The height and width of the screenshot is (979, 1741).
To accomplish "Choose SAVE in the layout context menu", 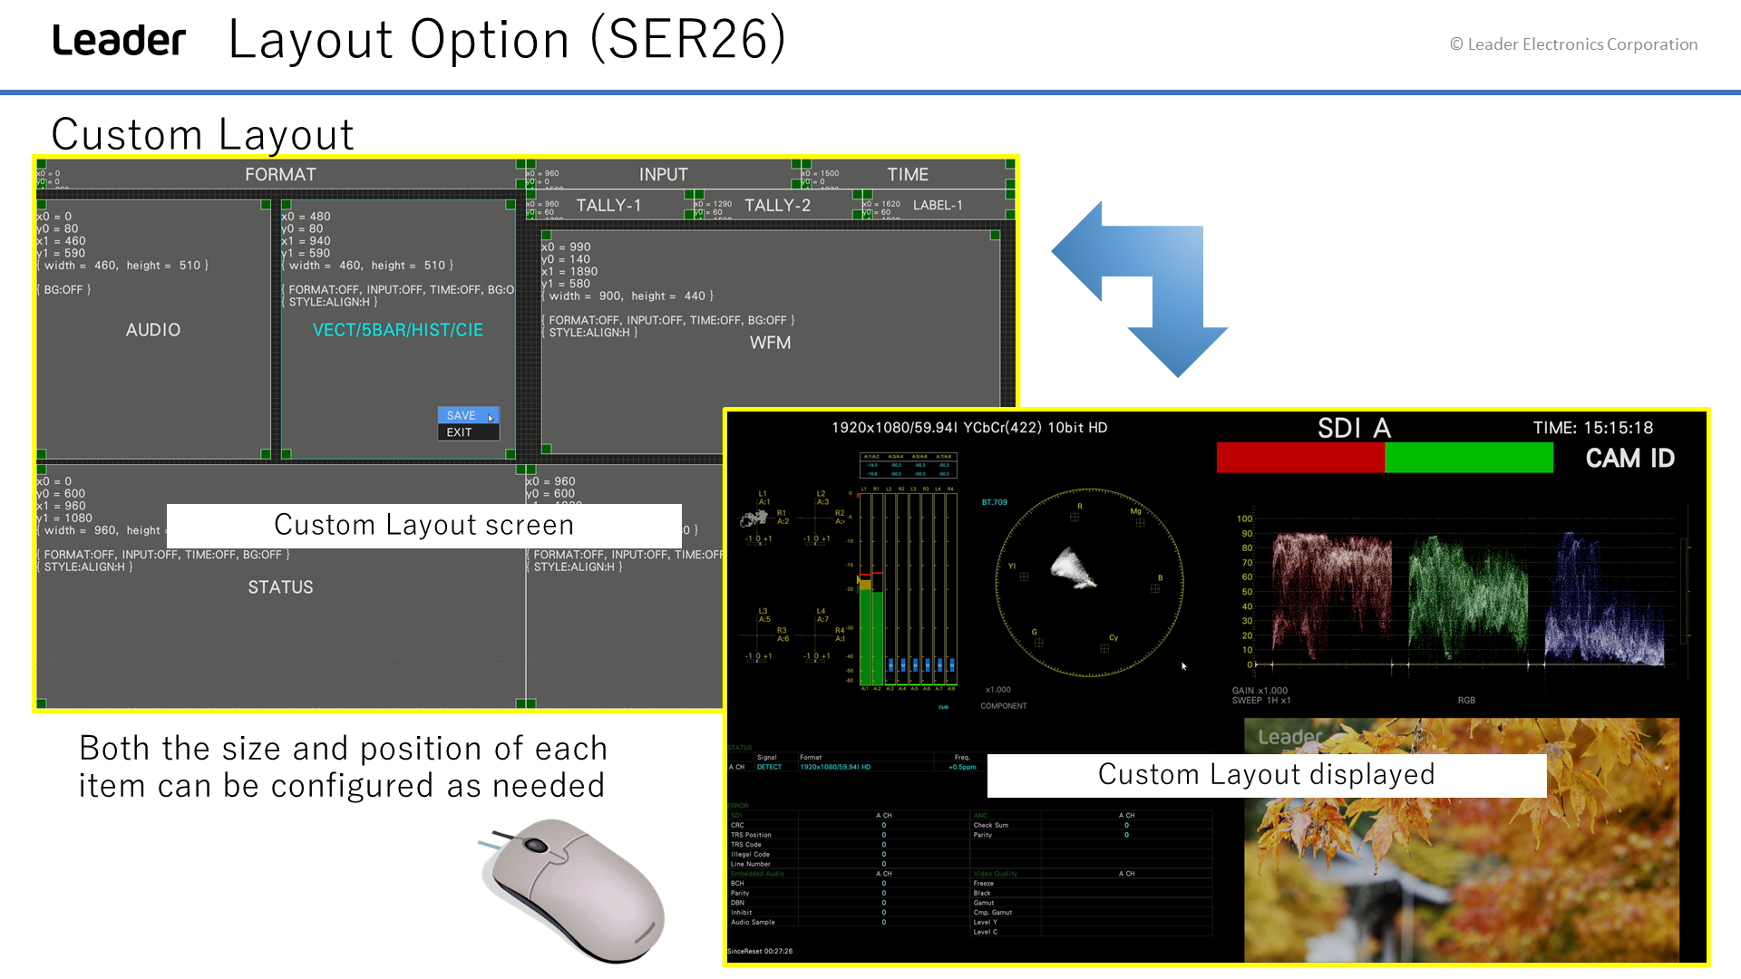I will click(468, 415).
